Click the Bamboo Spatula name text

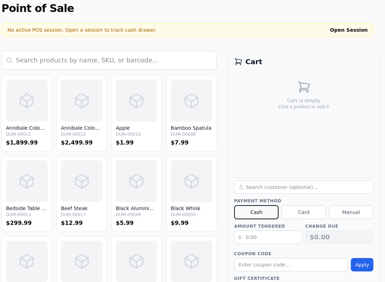click(x=191, y=128)
